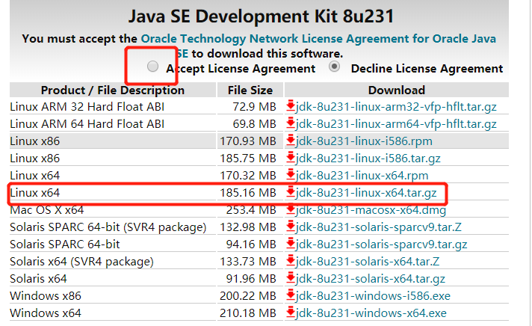Image resolution: width=532 pixels, height=326 pixels.
Task: Click download arrow icon for solaris-sparcv9.tar.Z
Action: pos(291,227)
